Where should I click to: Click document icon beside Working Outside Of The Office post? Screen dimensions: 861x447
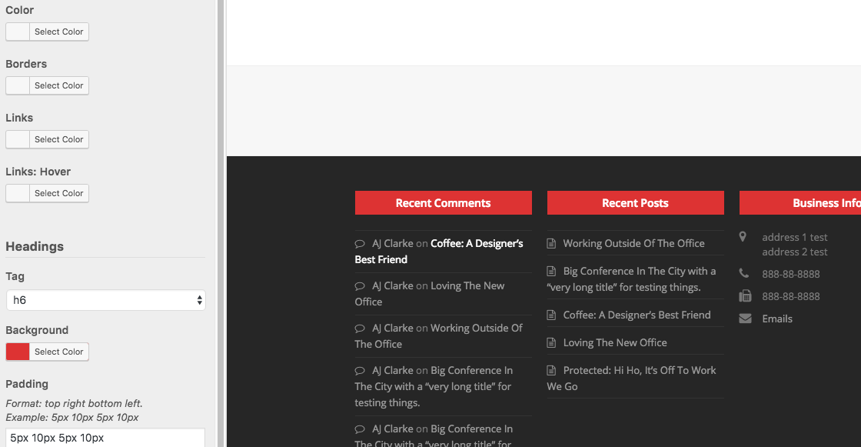coord(551,243)
